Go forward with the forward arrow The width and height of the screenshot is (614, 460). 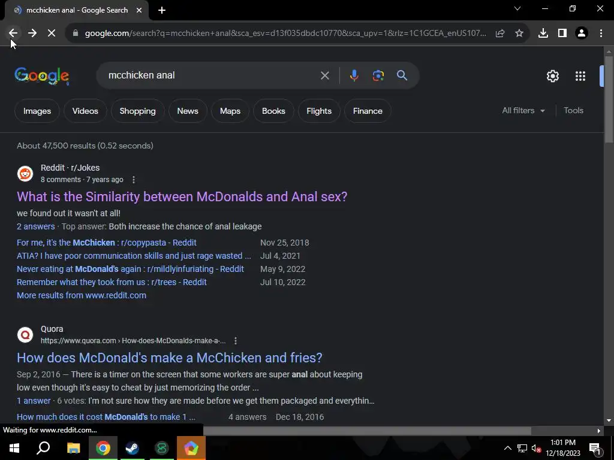32,34
